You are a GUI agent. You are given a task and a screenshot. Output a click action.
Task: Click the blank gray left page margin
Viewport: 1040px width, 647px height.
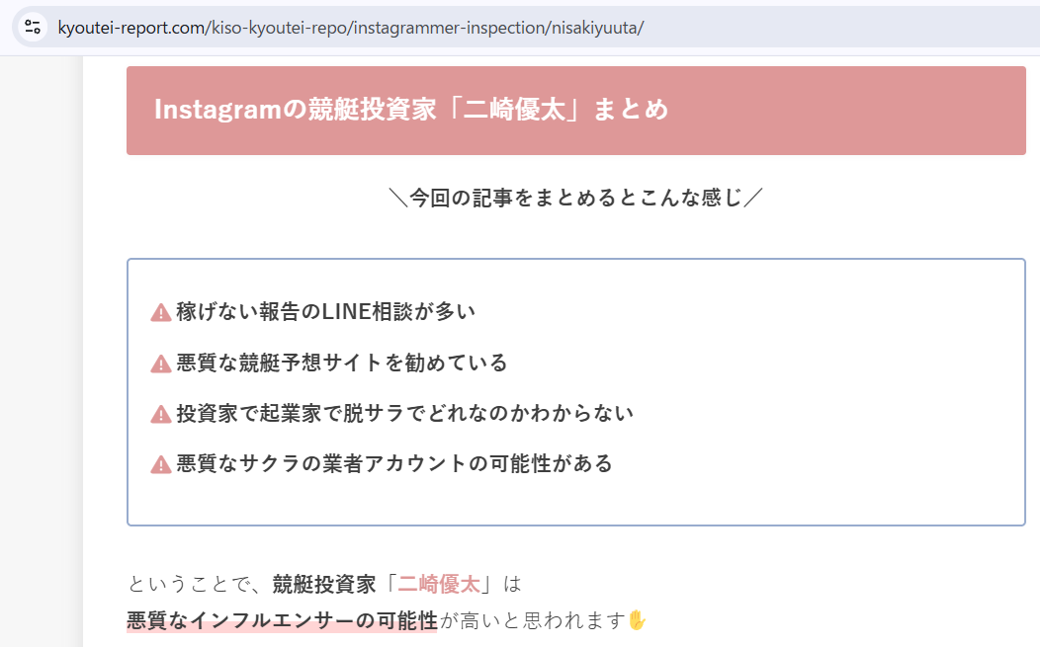coord(41,346)
